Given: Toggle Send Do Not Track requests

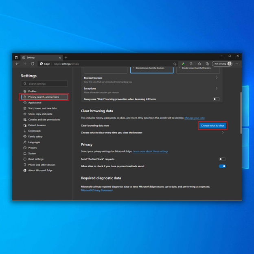Looking at the screenshot, I should [x=222, y=159].
